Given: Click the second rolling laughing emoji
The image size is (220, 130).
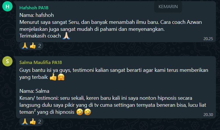Looking at the screenshot, I should (x=88, y=112).
